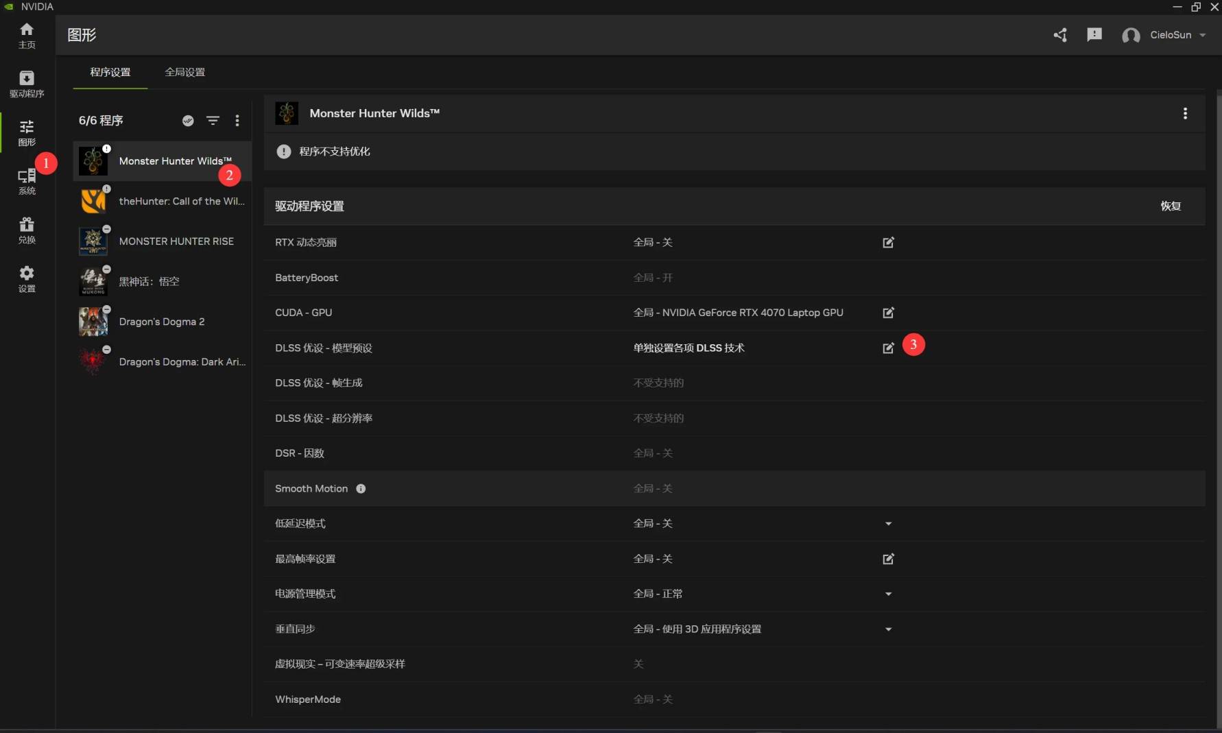This screenshot has height=733, width=1222.
Task: Click the DSR - 因数 setting row
Action: (734, 453)
